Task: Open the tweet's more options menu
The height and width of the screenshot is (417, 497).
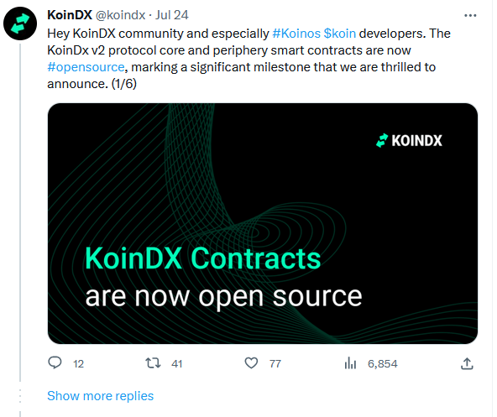Action: pos(470,16)
